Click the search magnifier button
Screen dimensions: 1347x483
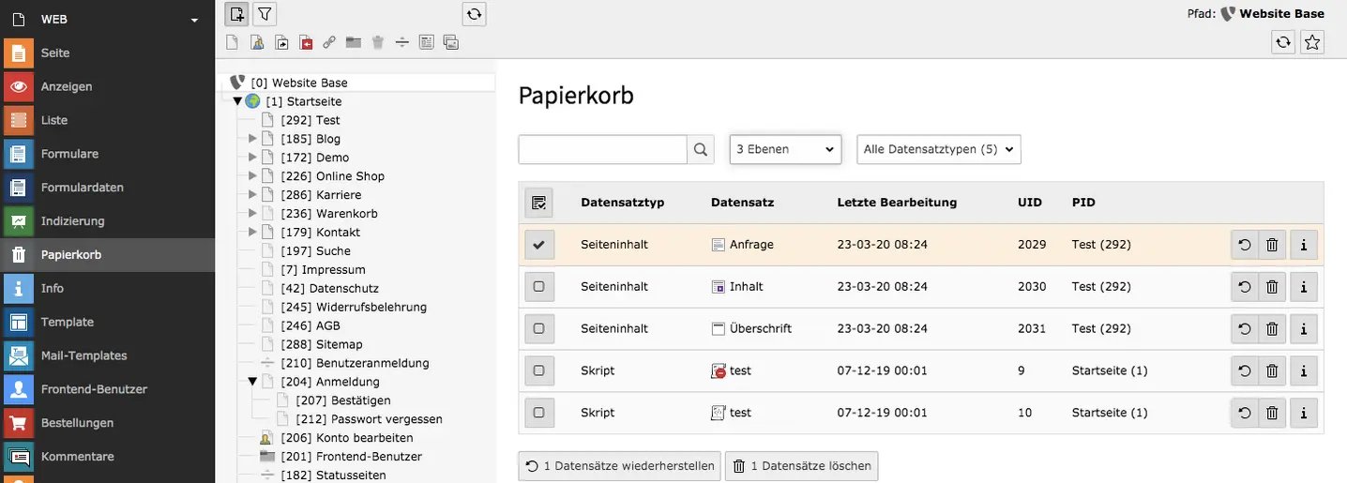(701, 149)
